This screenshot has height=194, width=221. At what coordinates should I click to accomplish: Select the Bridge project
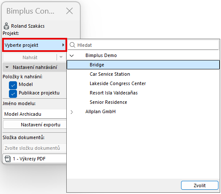pos(143,65)
